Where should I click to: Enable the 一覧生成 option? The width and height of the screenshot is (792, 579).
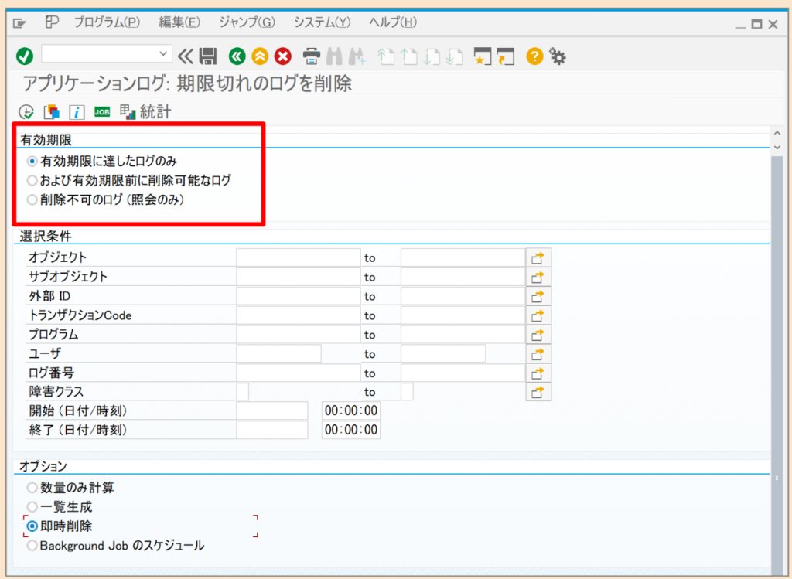point(32,506)
